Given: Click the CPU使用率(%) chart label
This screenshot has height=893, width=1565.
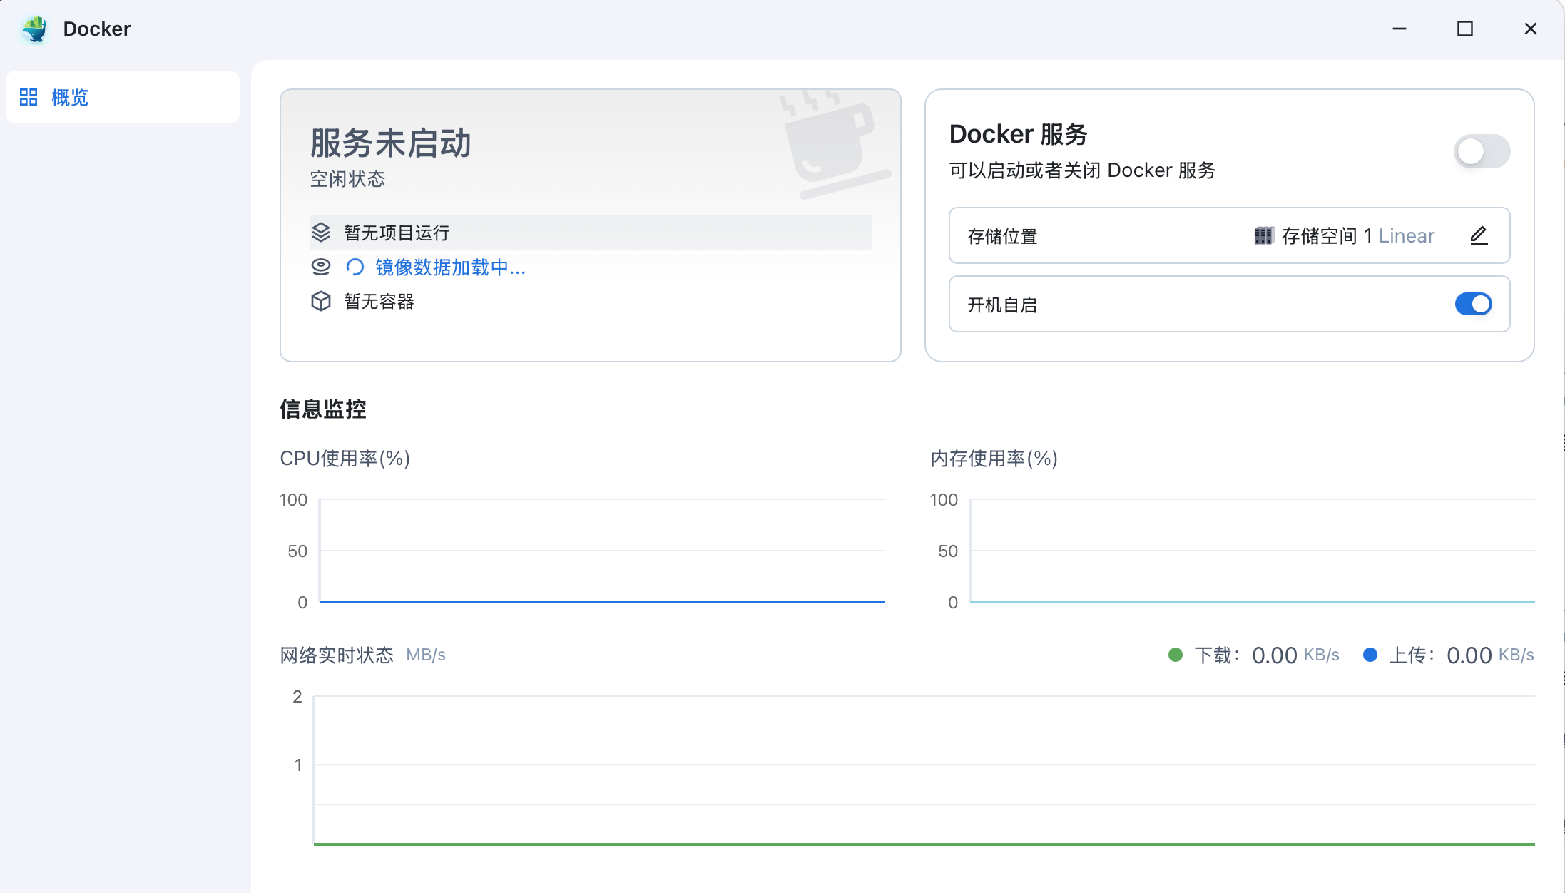Looking at the screenshot, I should point(345,458).
